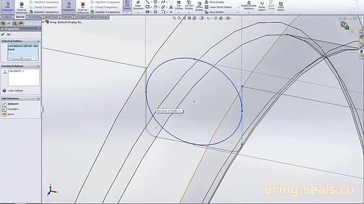This screenshot has width=364, height=204.
Task: Select the Line sketch tool
Action: click(147, 2)
